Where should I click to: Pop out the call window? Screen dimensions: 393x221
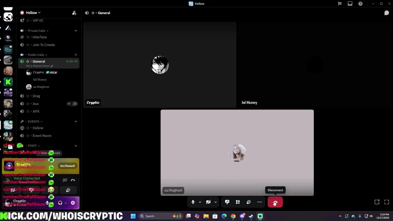click(x=377, y=202)
